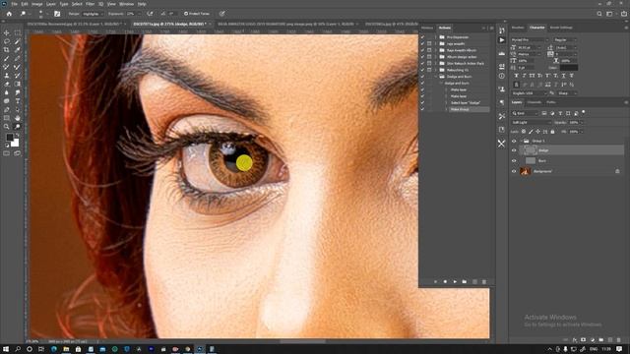Select the Zoom tool in toolbar
The image size is (630, 354).
tap(7, 127)
